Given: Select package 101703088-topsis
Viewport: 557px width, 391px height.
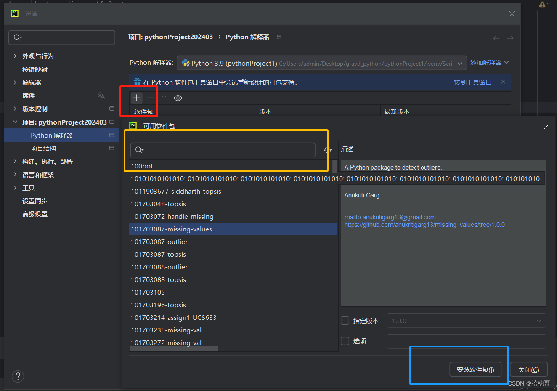Looking at the screenshot, I should [x=233, y=279].
